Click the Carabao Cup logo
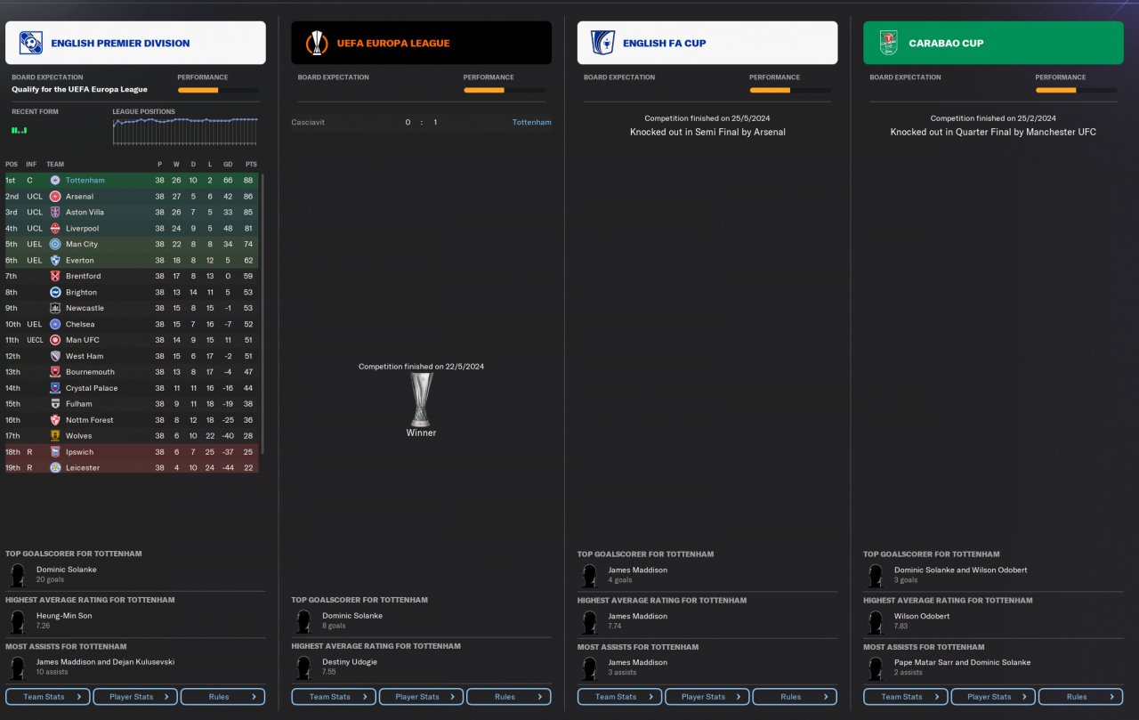The height and width of the screenshot is (720, 1139). [x=888, y=43]
